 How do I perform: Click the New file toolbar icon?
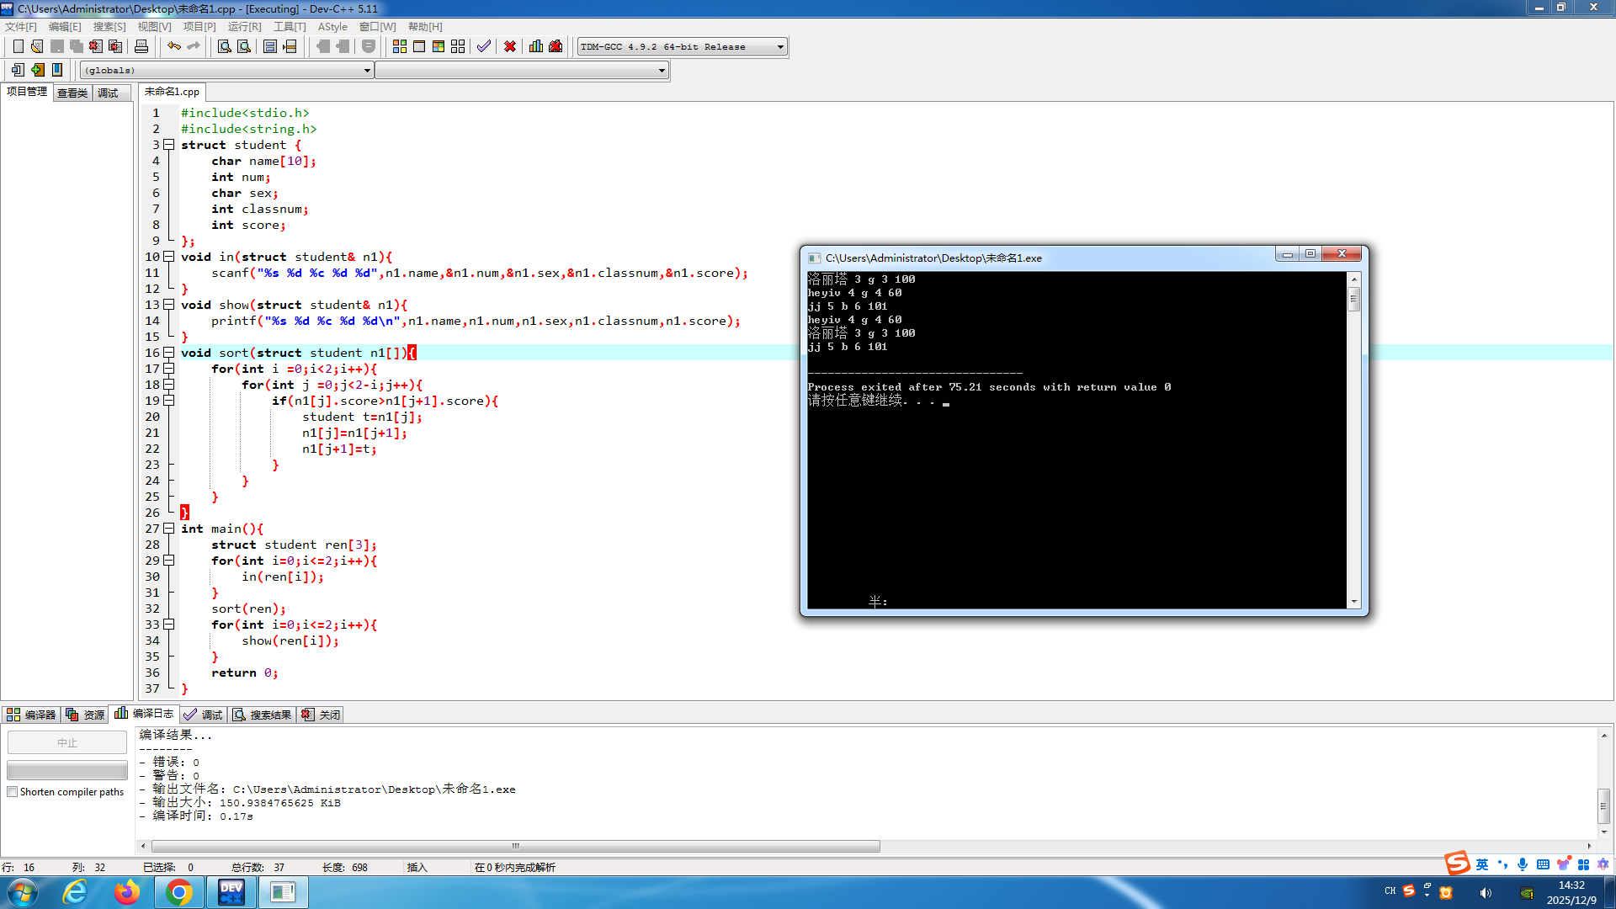click(18, 46)
